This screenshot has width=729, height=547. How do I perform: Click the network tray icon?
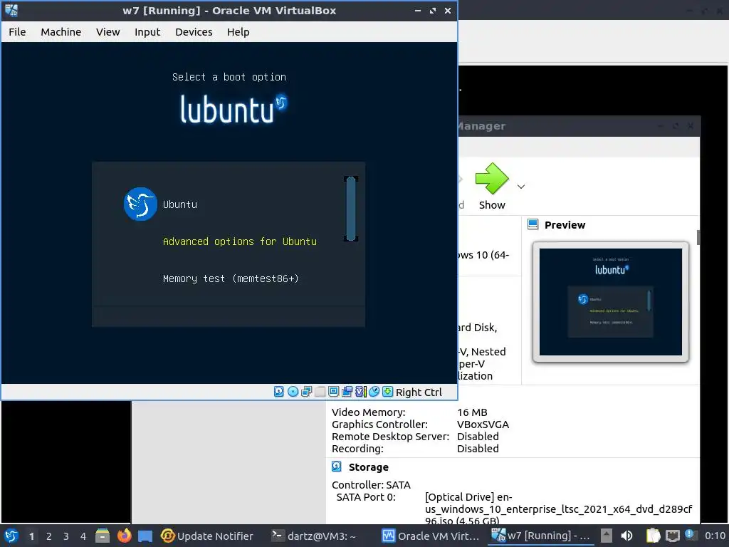tap(672, 536)
